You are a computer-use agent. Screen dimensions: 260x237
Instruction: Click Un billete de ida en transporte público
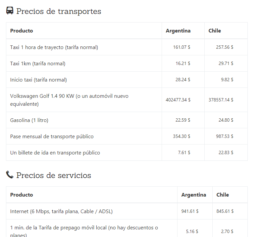(x=55, y=153)
